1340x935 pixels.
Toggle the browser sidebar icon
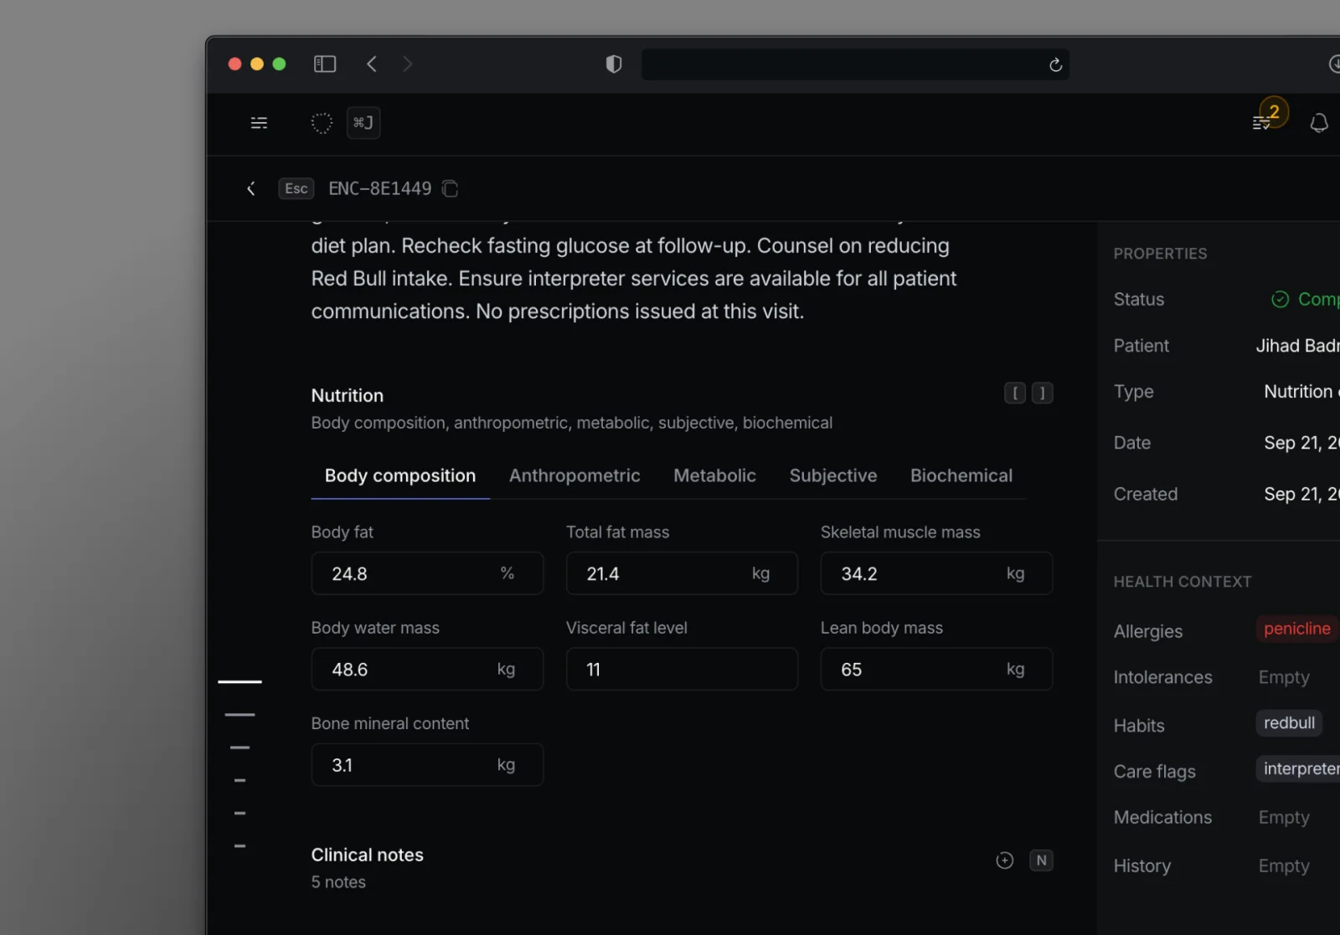[325, 64]
